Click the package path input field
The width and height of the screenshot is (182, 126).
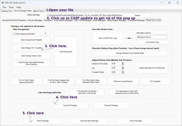click(85, 15)
